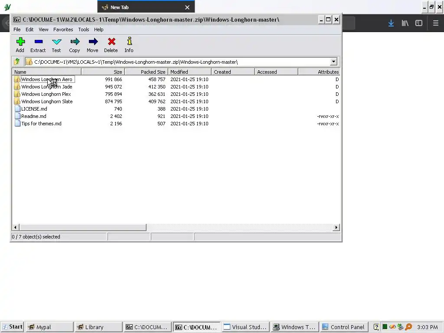444x333 pixels.
Task: Click the orange magnifier tray icon
Action: pyautogui.click(x=408, y=327)
